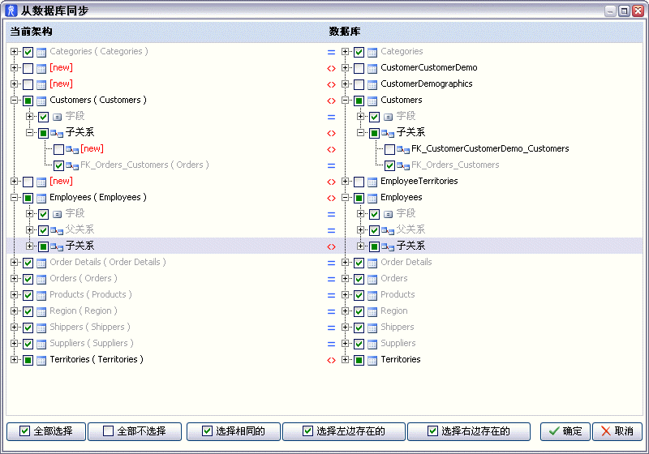Toggle the Territories ( Territories ) checkbox
The height and width of the screenshot is (454, 649).
coord(28,360)
